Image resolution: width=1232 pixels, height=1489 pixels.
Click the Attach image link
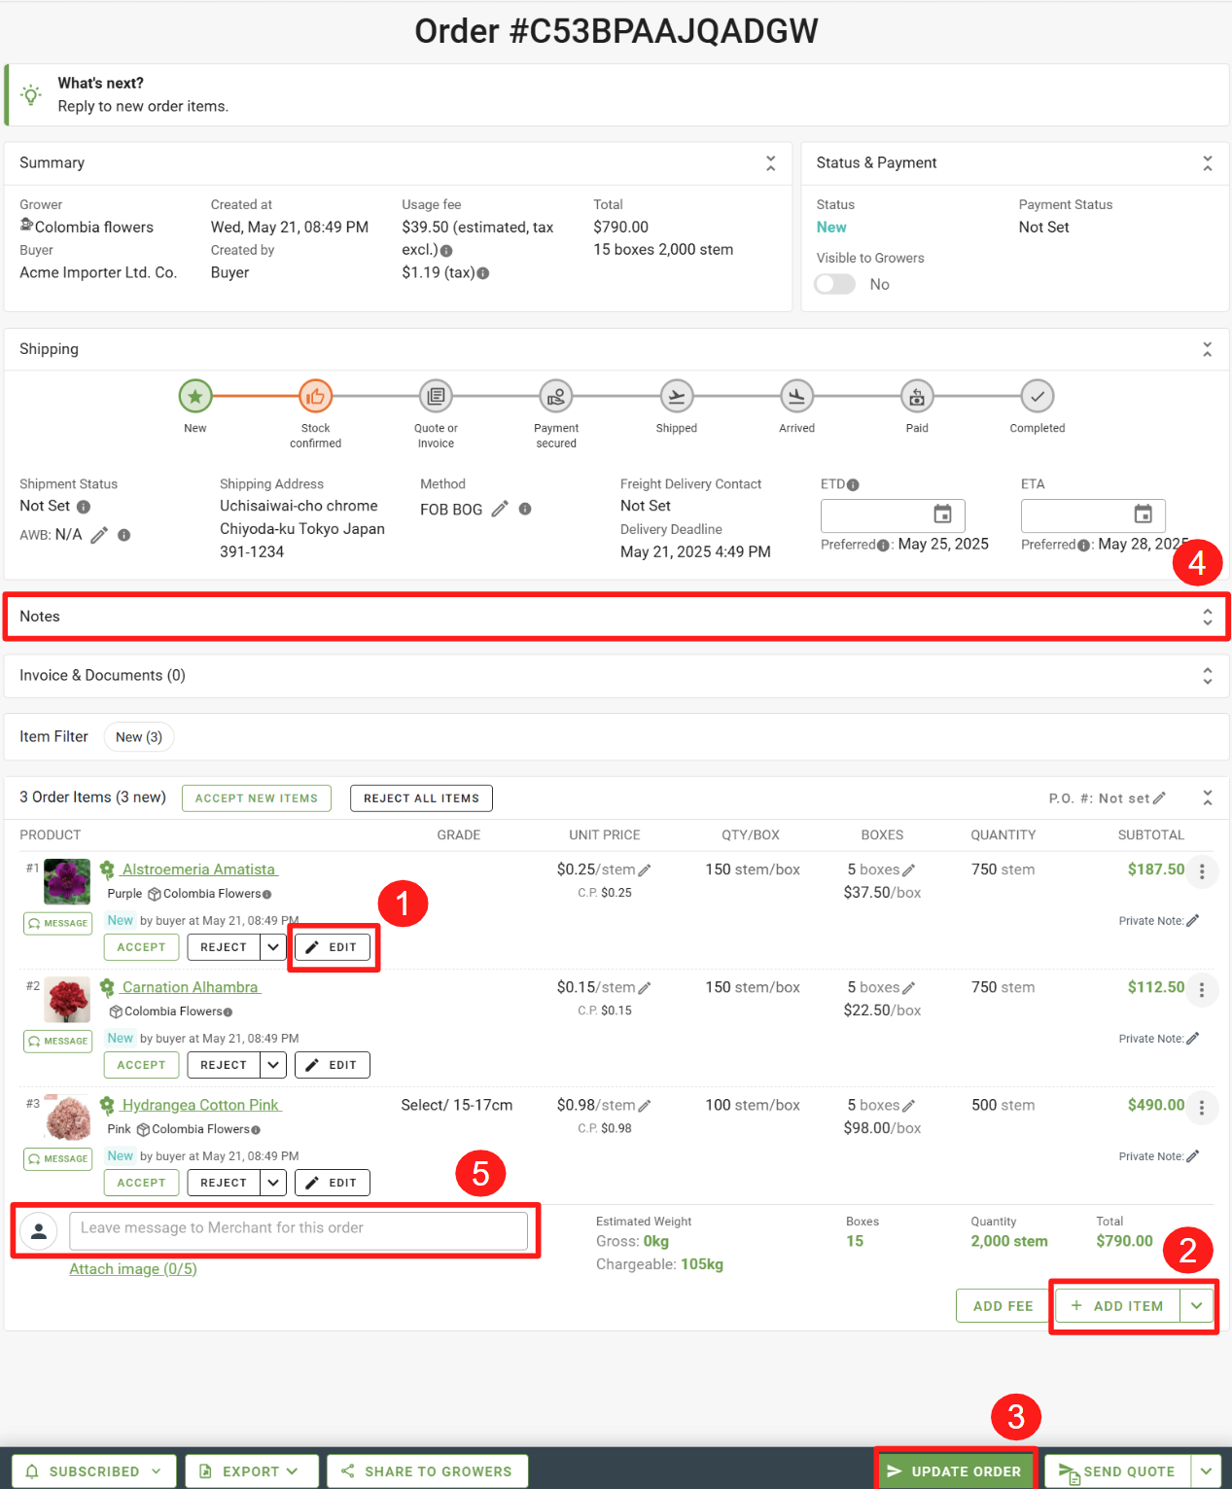point(133,1269)
